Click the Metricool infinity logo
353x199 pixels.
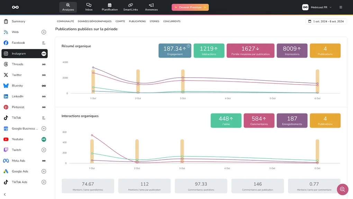pyautogui.click(x=15, y=7)
